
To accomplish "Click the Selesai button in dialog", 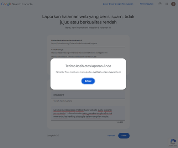I will pyautogui.click(x=88, y=81).
